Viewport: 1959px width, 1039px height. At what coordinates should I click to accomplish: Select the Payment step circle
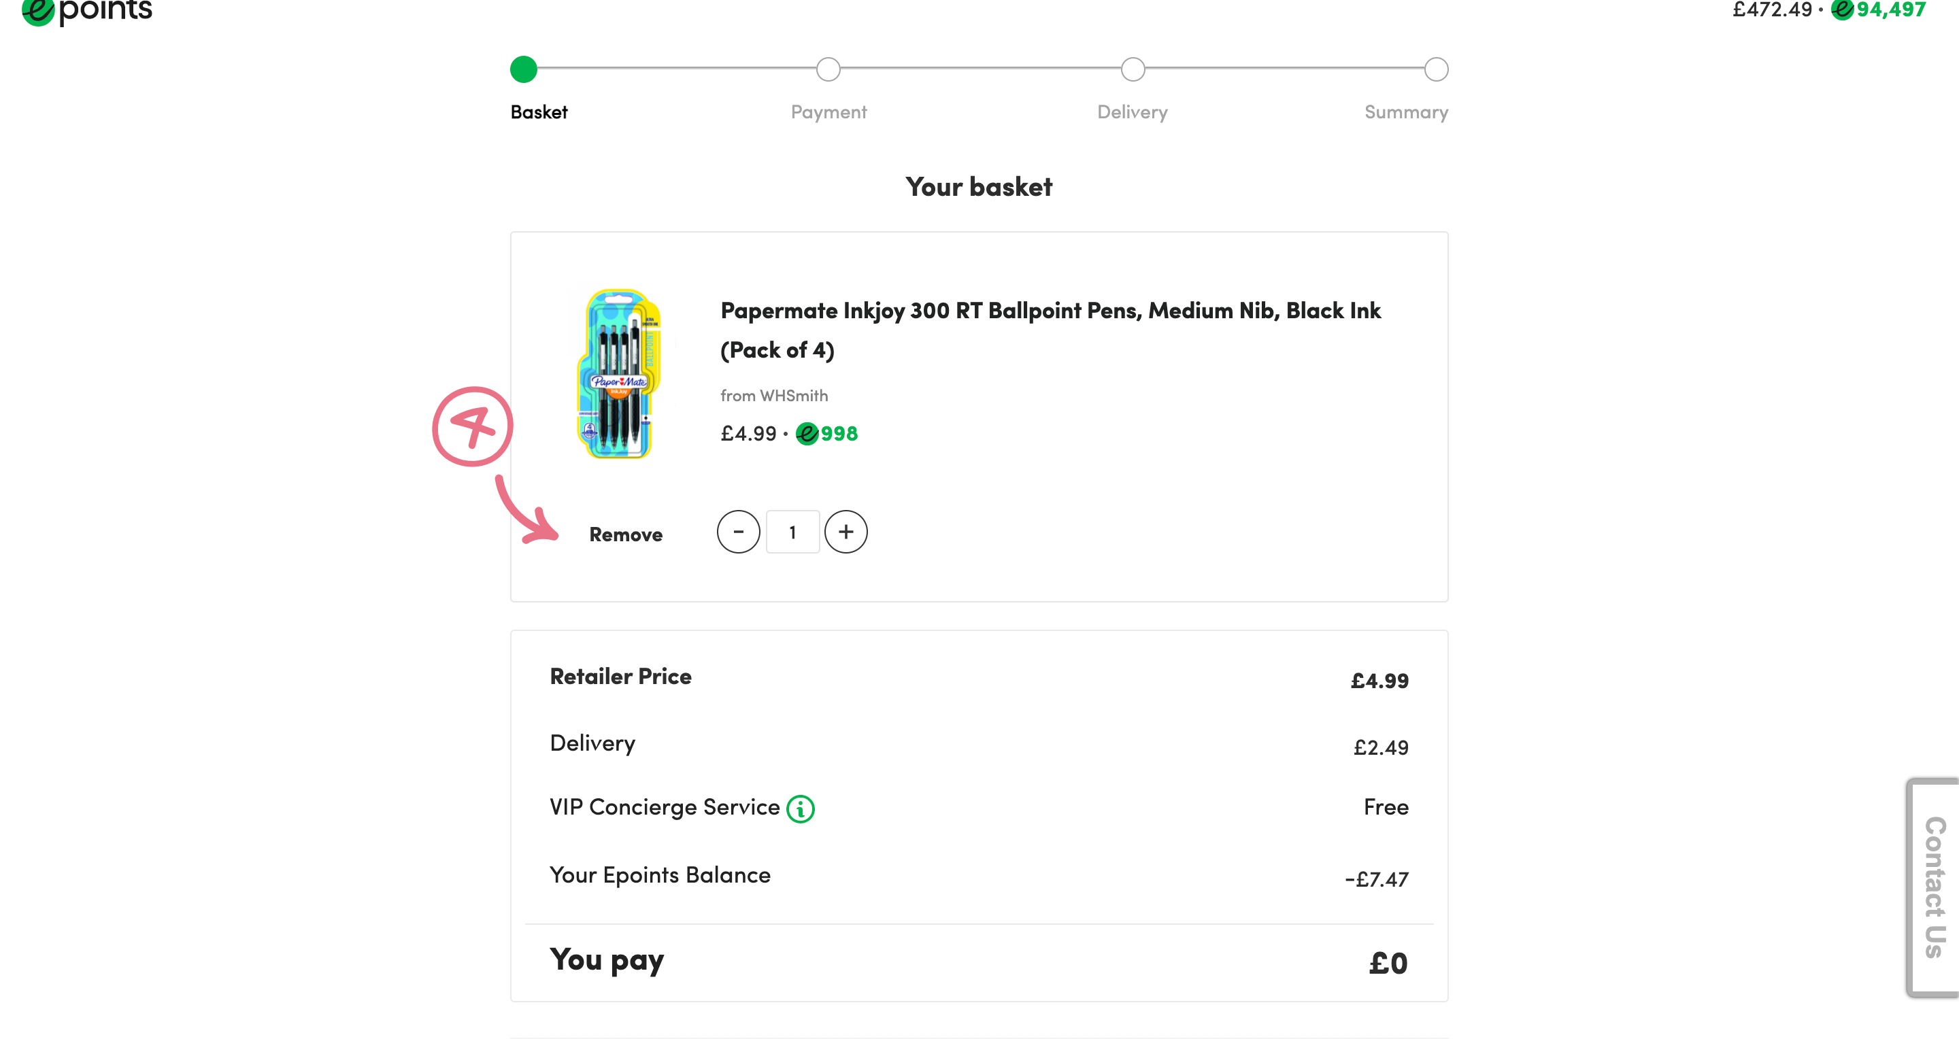point(828,69)
